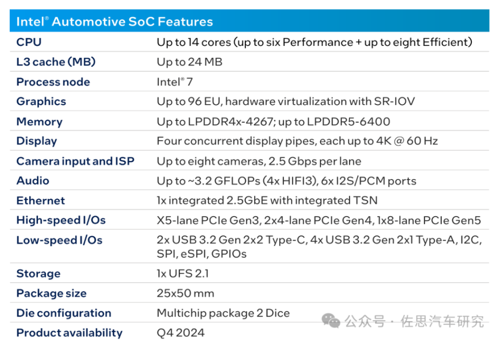Select the Package size value 25x50 mm

[185, 293]
